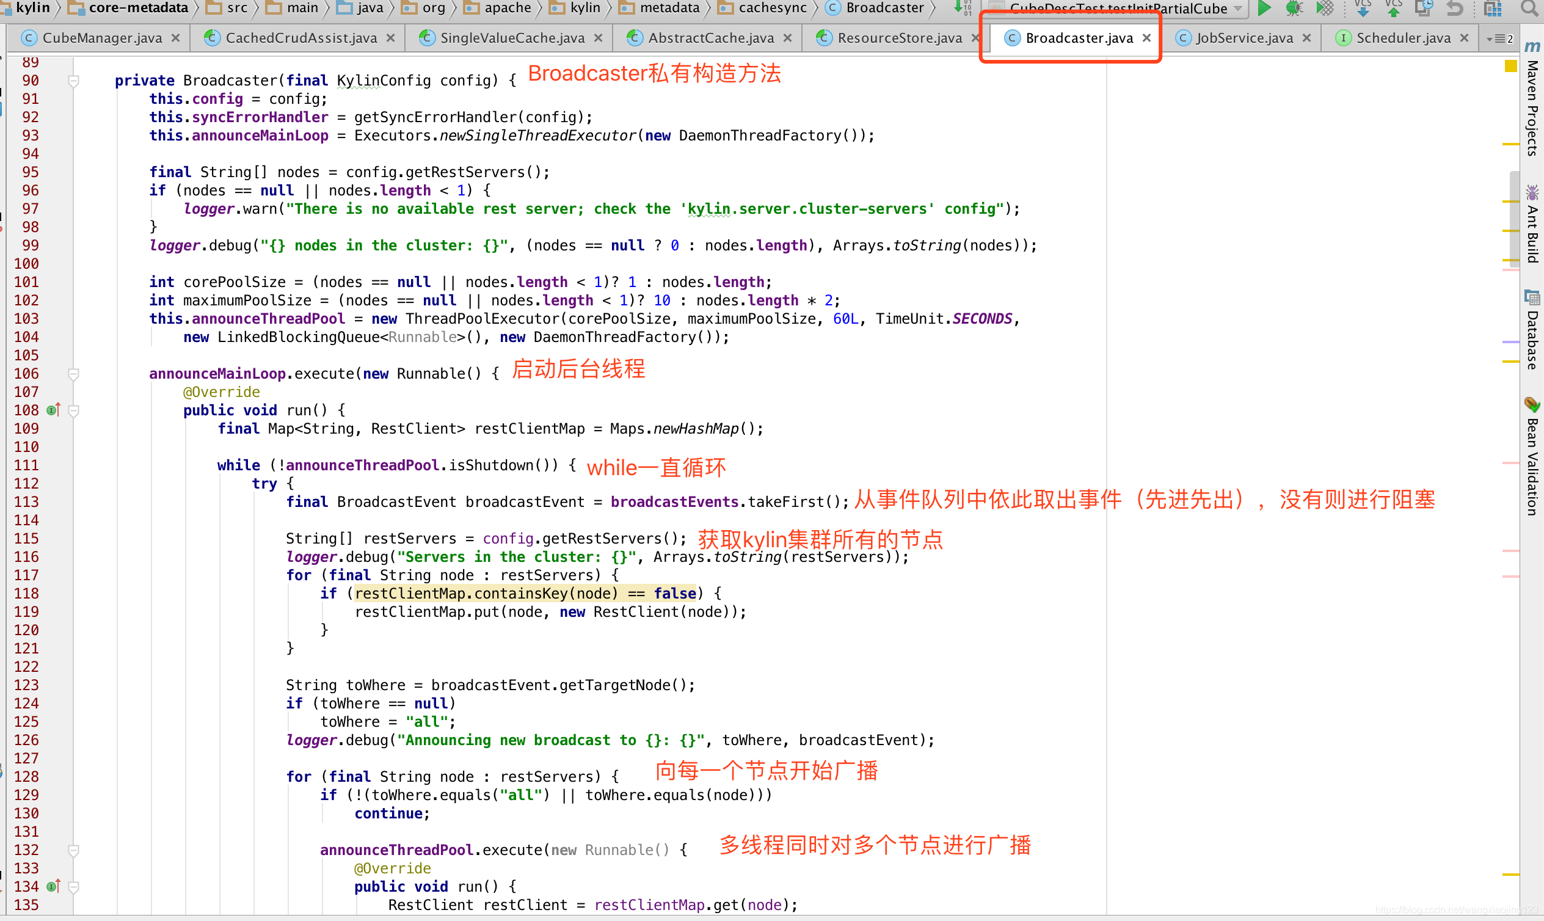1544x921 pixels.
Task: Run with coverage icon in toolbar
Action: pos(1324,8)
